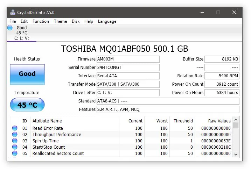251x170 pixels.
Task: Click the Attribute Name column header
Action: 75,121
